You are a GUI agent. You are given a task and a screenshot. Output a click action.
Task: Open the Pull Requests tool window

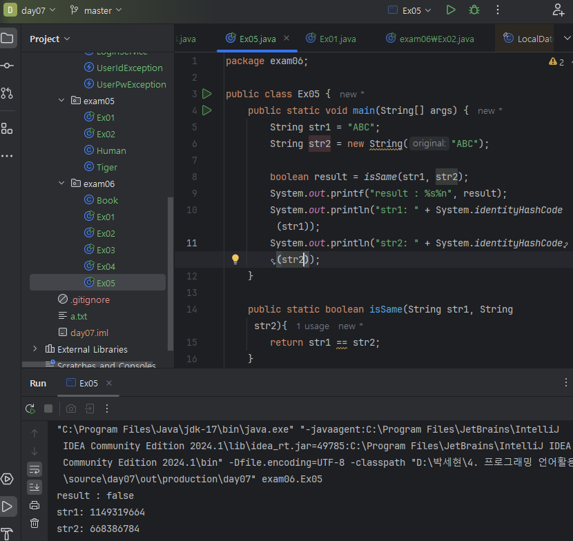pos(7,93)
